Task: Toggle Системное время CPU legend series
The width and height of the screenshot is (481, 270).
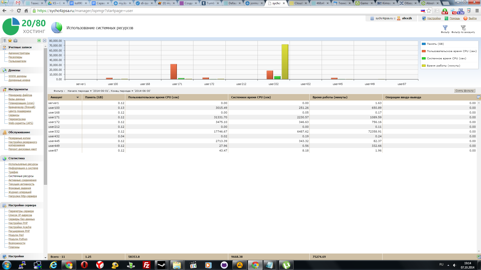Action: [446, 58]
